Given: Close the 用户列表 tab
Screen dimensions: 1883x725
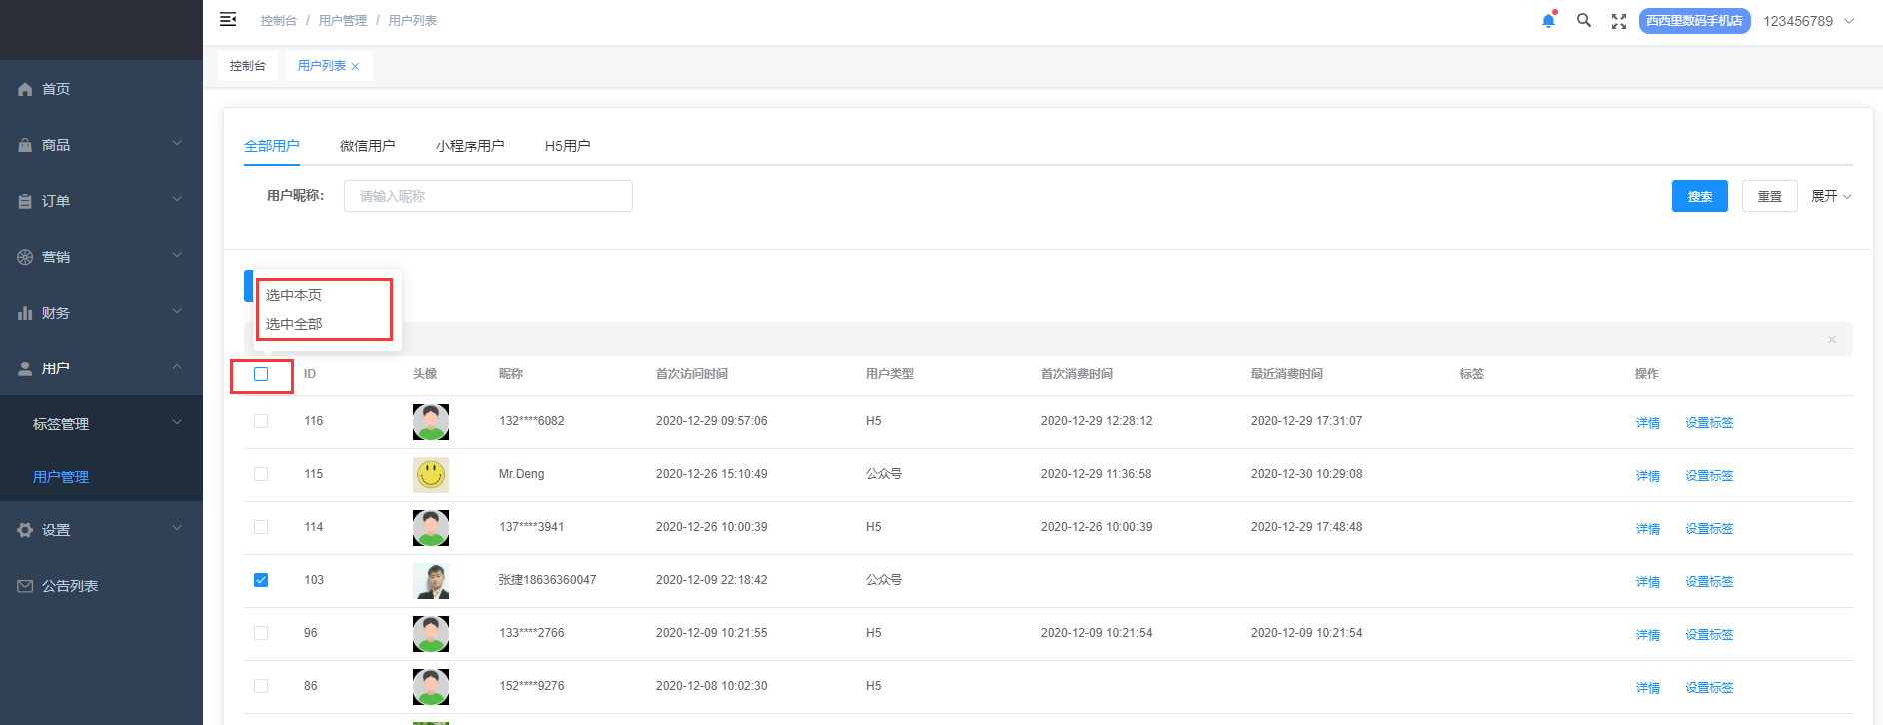Looking at the screenshot, I should [355, 67].
